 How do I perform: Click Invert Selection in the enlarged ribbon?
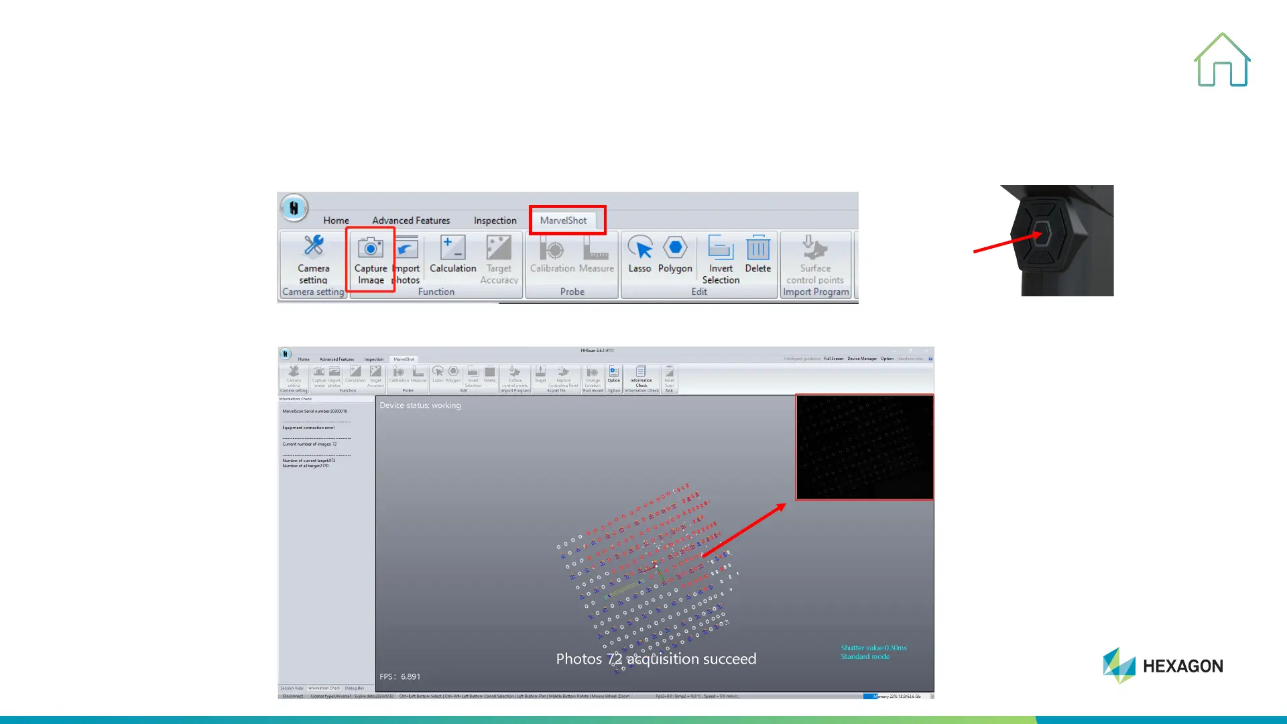pos(721,259)
